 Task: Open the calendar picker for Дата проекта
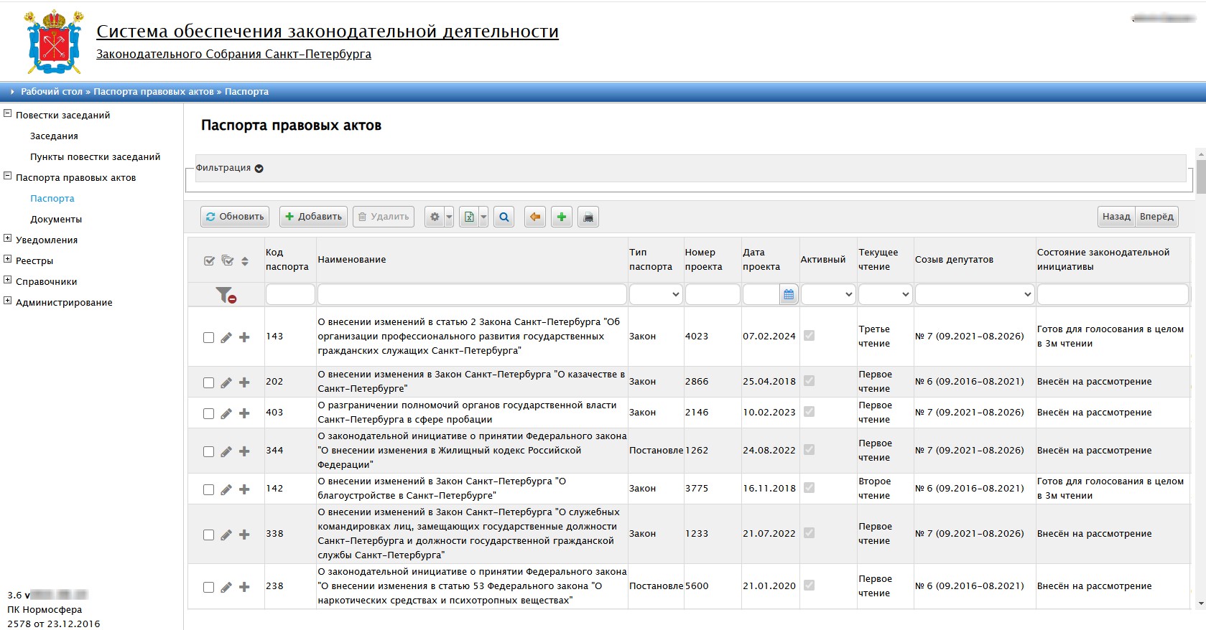[x=789, y=294]
